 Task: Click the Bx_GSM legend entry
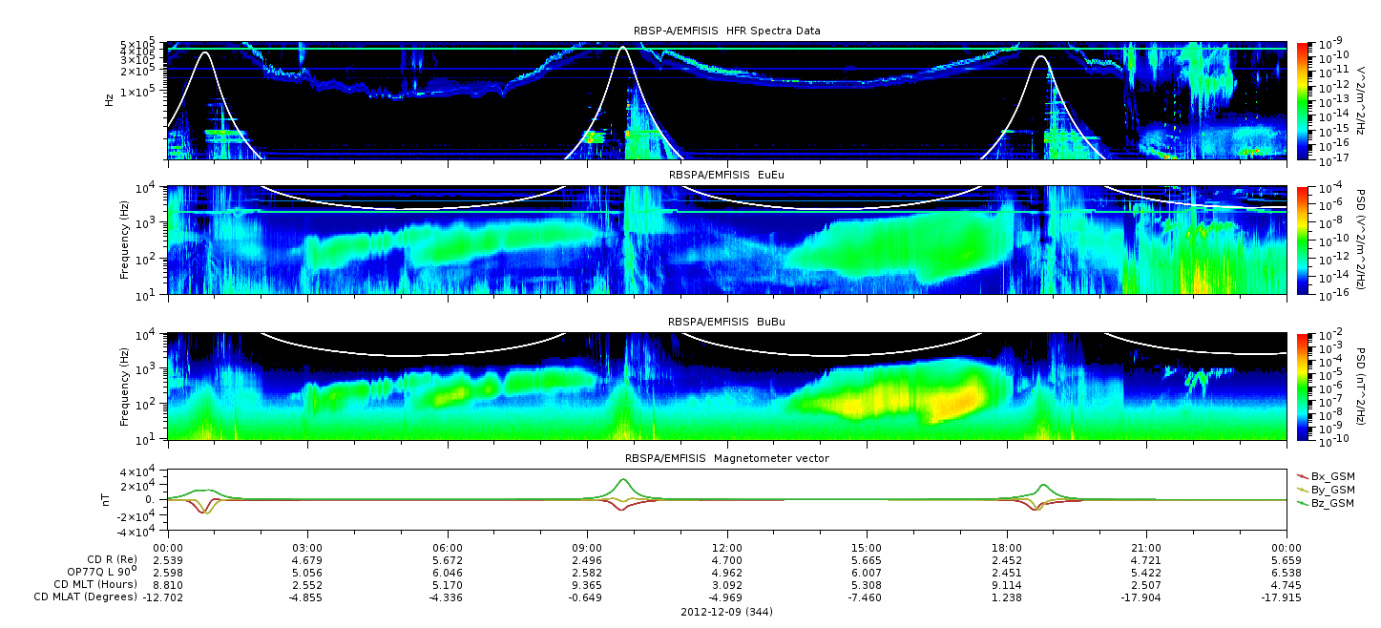pos(1326,475)
